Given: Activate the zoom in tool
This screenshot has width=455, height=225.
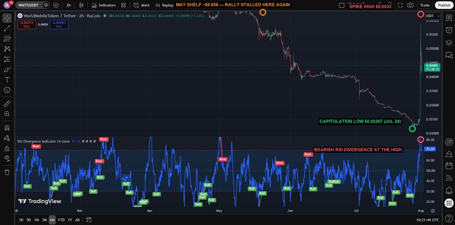Looking at the screenshot, I should click(x=7, y=113).
